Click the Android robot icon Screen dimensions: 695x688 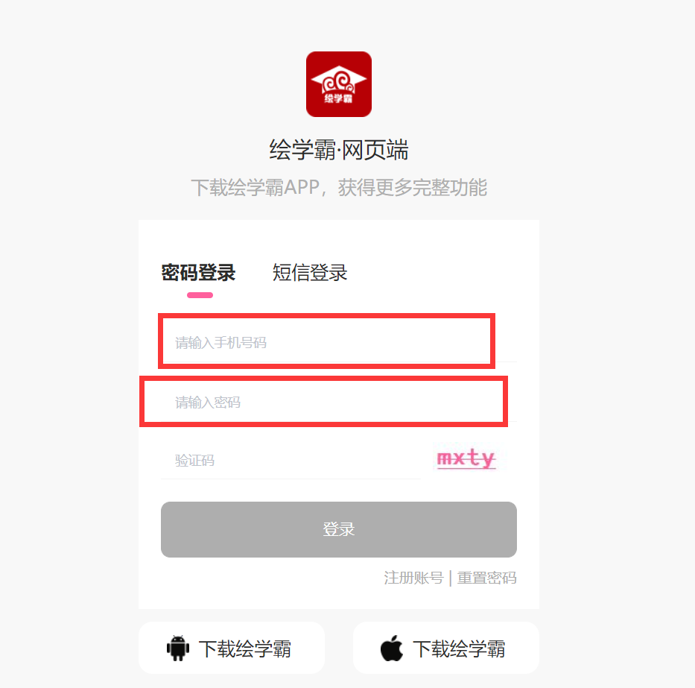pyautogui.click(x=178, y=648)
